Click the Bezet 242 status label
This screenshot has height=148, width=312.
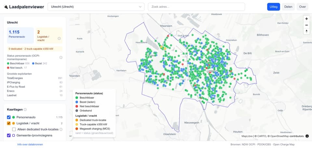point(40,63)
